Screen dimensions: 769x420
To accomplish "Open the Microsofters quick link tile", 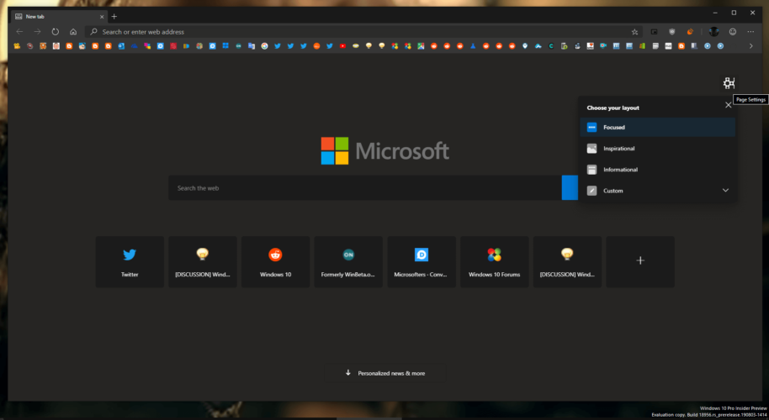I will [422, 261].
